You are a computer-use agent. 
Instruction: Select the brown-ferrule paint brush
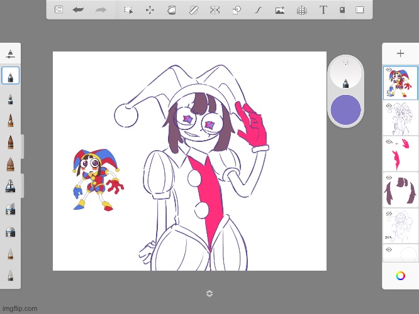coord(11,254)
